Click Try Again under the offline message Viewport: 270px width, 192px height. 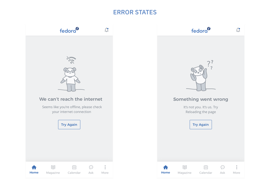69,124
